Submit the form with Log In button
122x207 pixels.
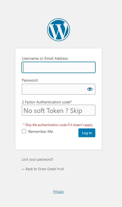point(87,133)
